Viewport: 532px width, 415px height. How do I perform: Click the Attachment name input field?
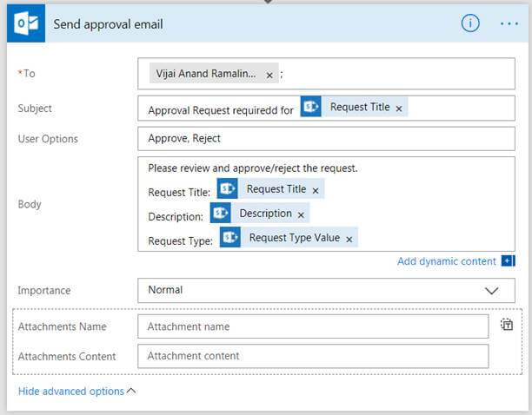pyautogui.click(x=313, y=326)
